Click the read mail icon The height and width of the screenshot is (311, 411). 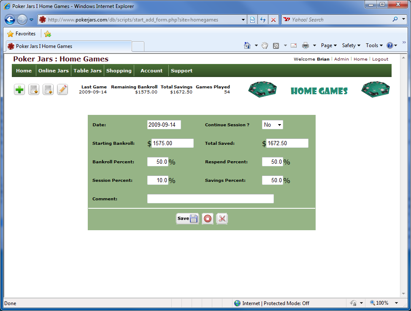click(294, 45)
